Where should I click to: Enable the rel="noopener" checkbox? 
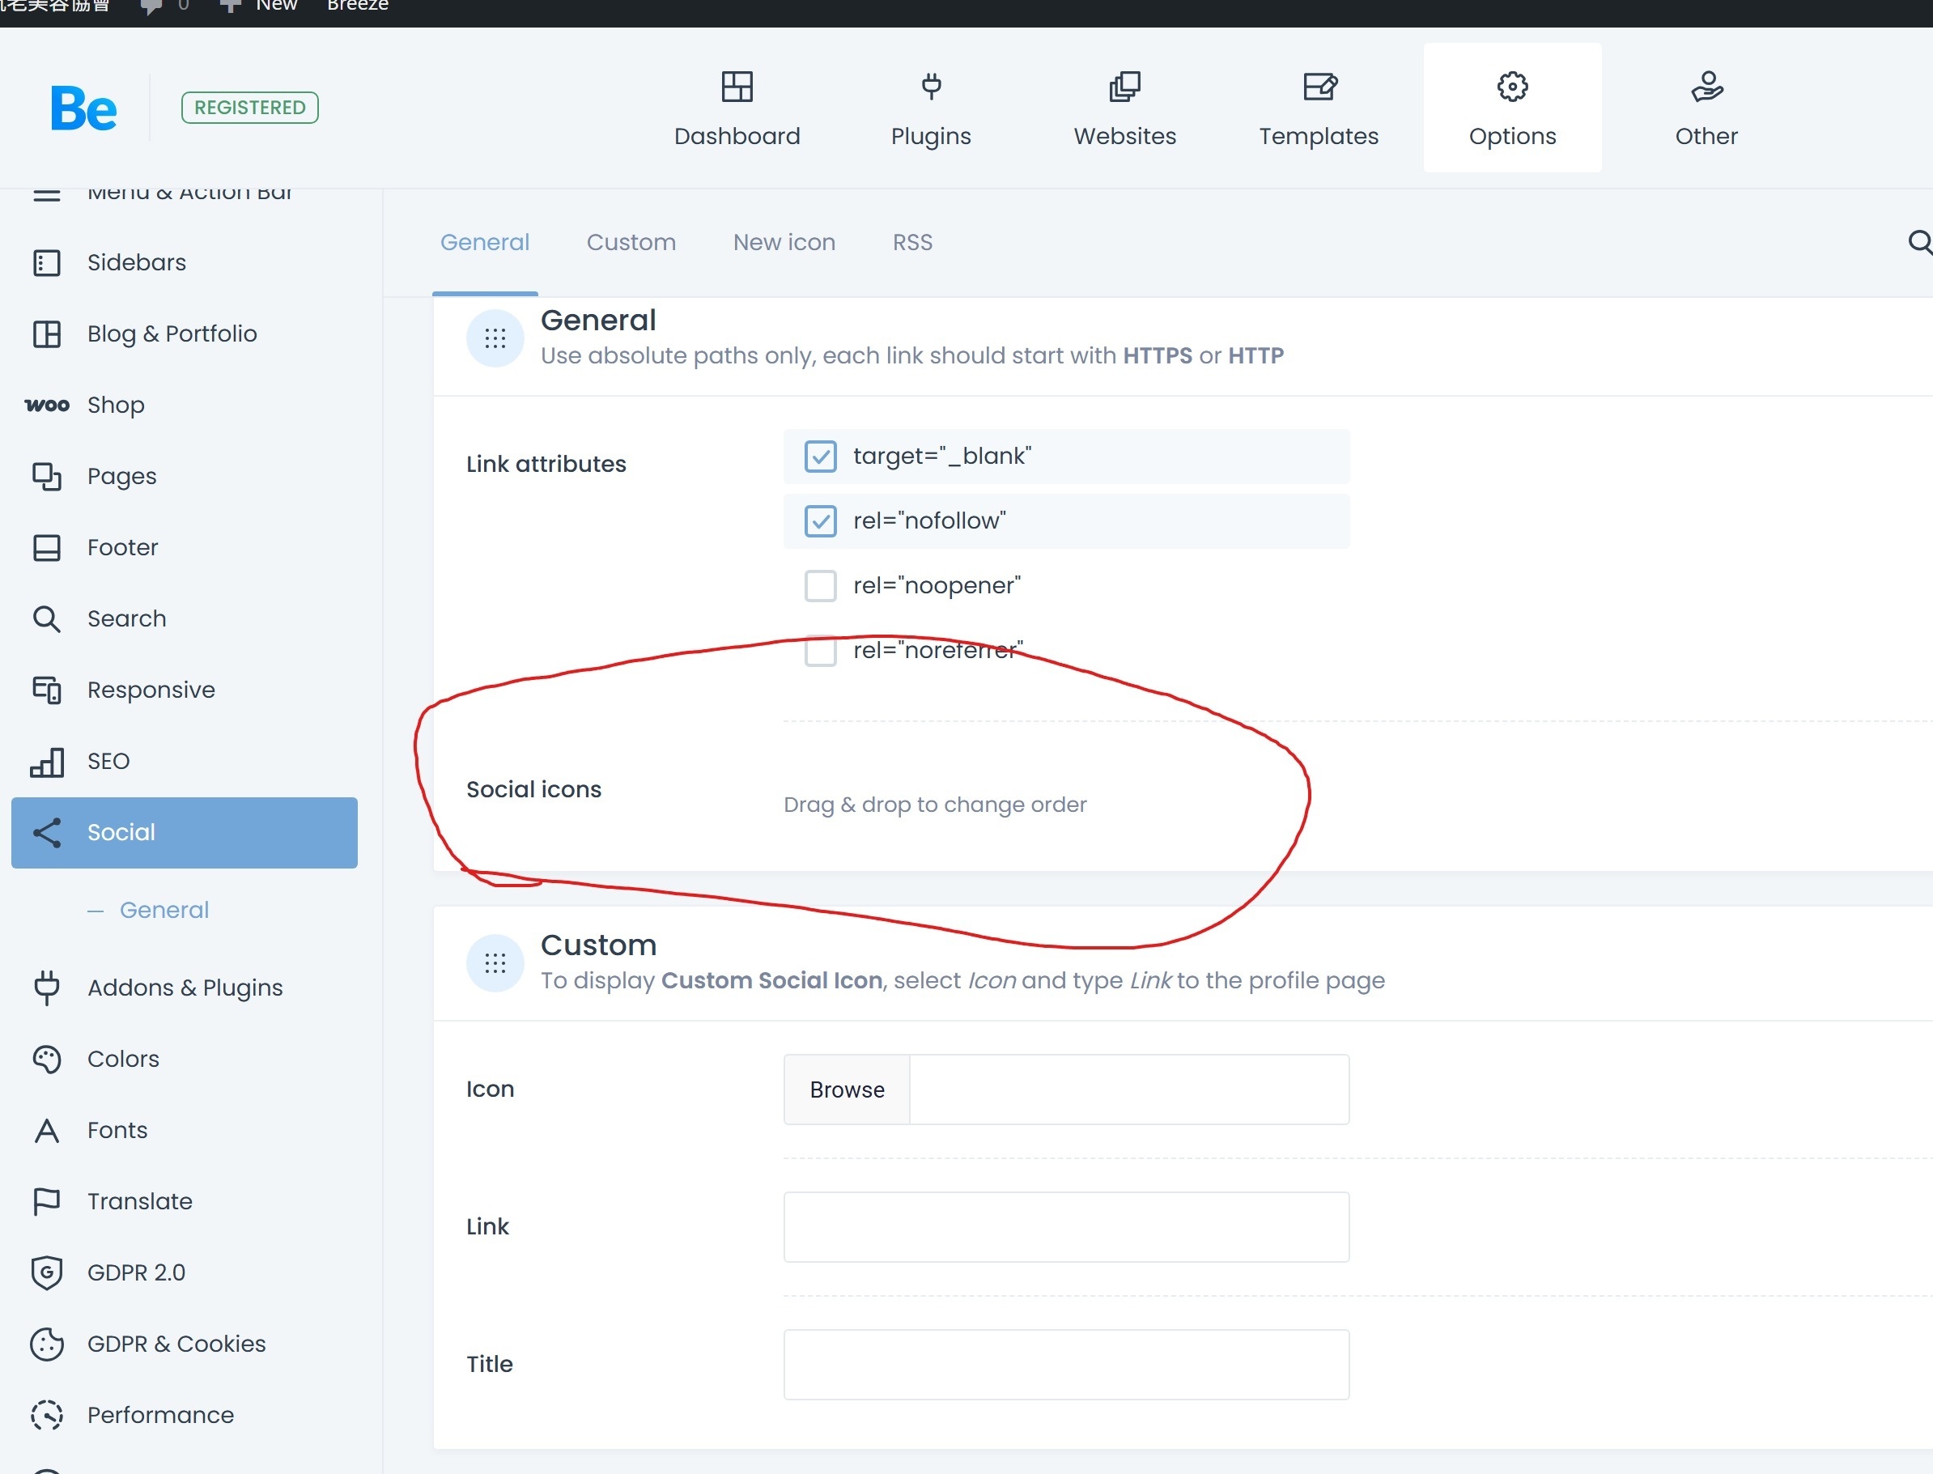[x=821, y=585]
